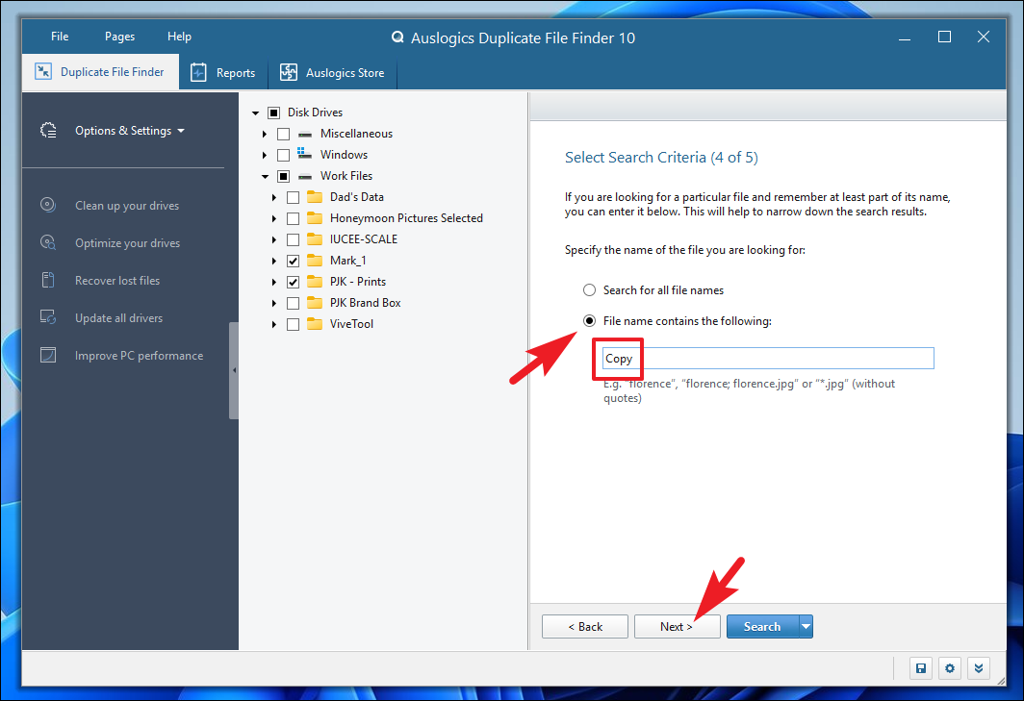Click the Duplicate File Finder tab icon

point(43,72)
